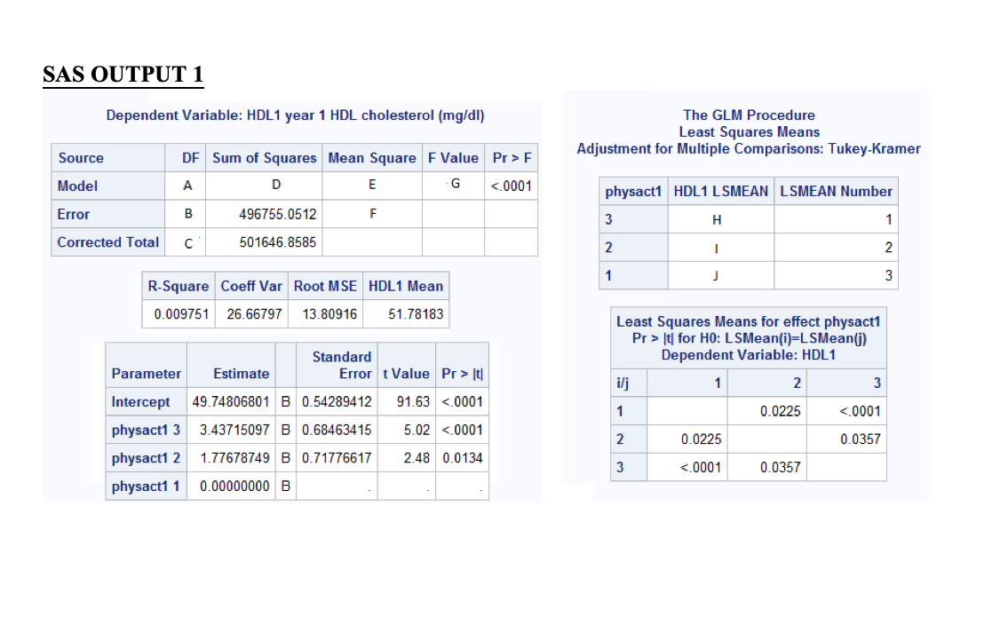Image resolution: width=984 pixels, height=625 pixels.
Task: Click the t value 2.48
Action: pyautogui.click(x=417, y=458)
